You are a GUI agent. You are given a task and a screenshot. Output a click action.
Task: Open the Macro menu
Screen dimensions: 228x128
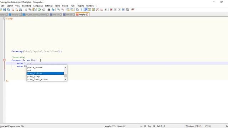[65, 6]
